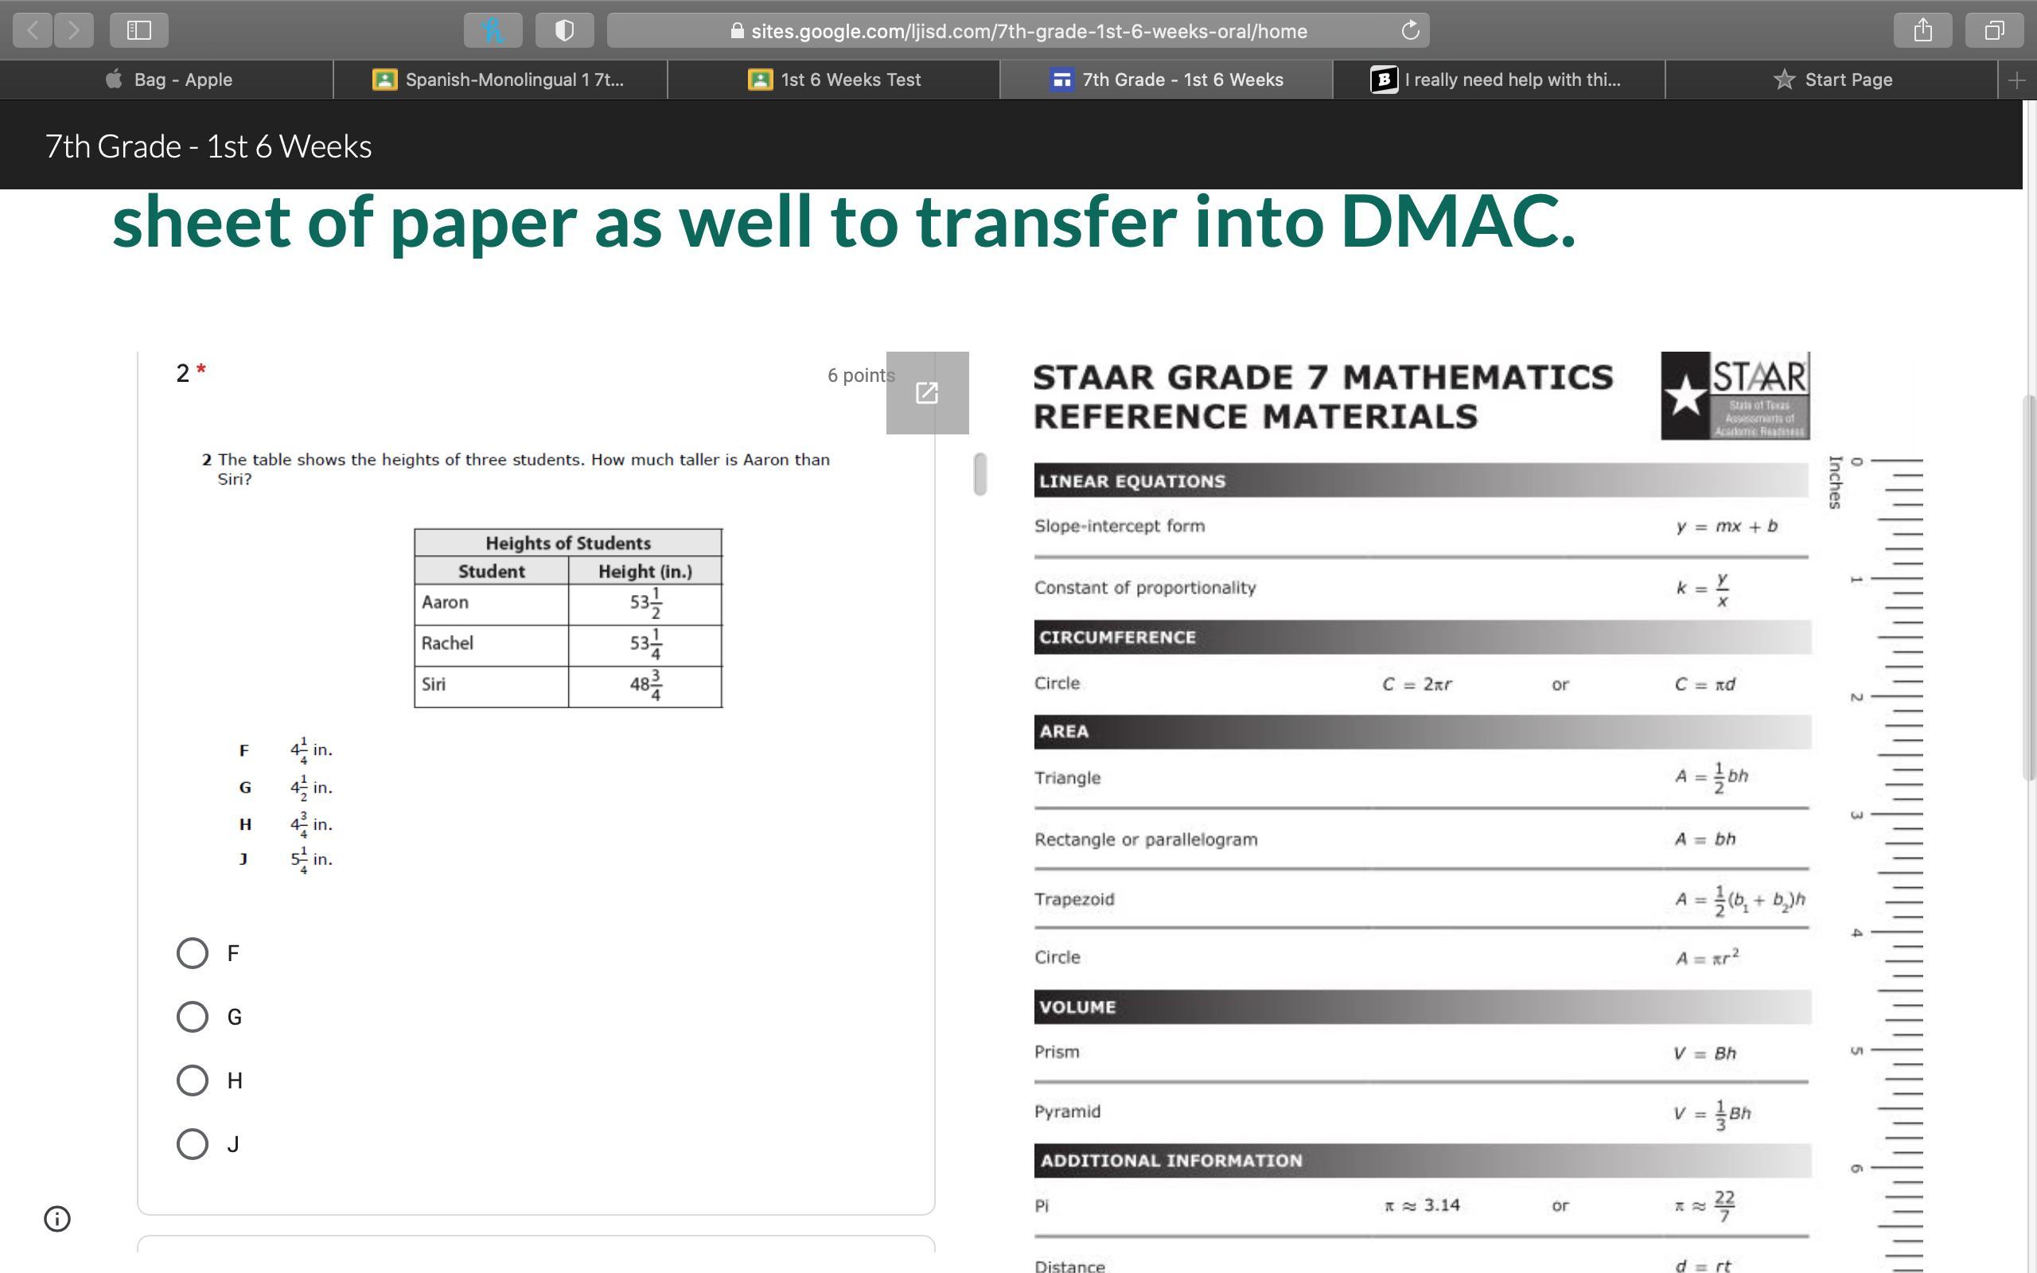This screenshot has width=2037, height=1273.
Task: Click the Safari back navigation arrow
Action: (33, 30)
